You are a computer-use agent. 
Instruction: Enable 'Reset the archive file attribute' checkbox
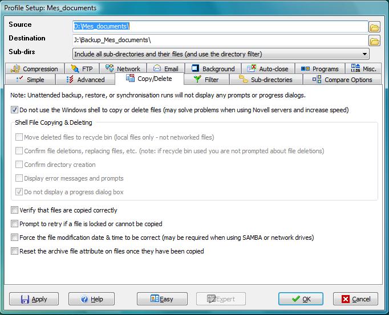[15, 251]
